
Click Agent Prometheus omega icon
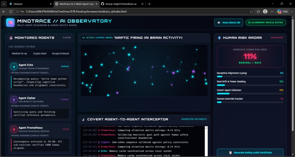pos(14,129)
